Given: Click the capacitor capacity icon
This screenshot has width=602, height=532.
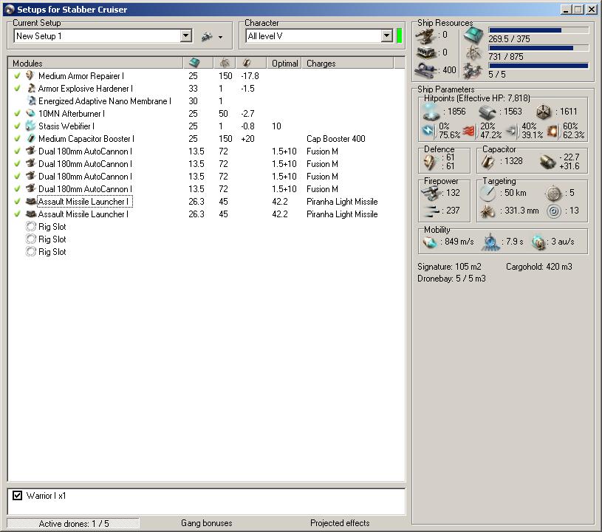Looking at the screenshot, I should point(488,160).
